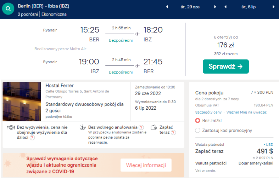Click the search magnifier icon
Image resolution: width=279 pixels, height=179 pixels.
pos(8,8)
